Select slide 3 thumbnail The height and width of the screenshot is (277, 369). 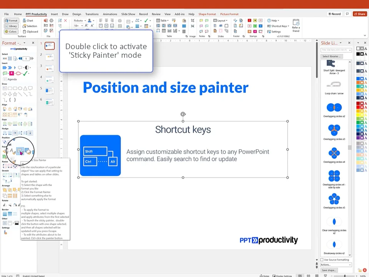pos(50,68)
